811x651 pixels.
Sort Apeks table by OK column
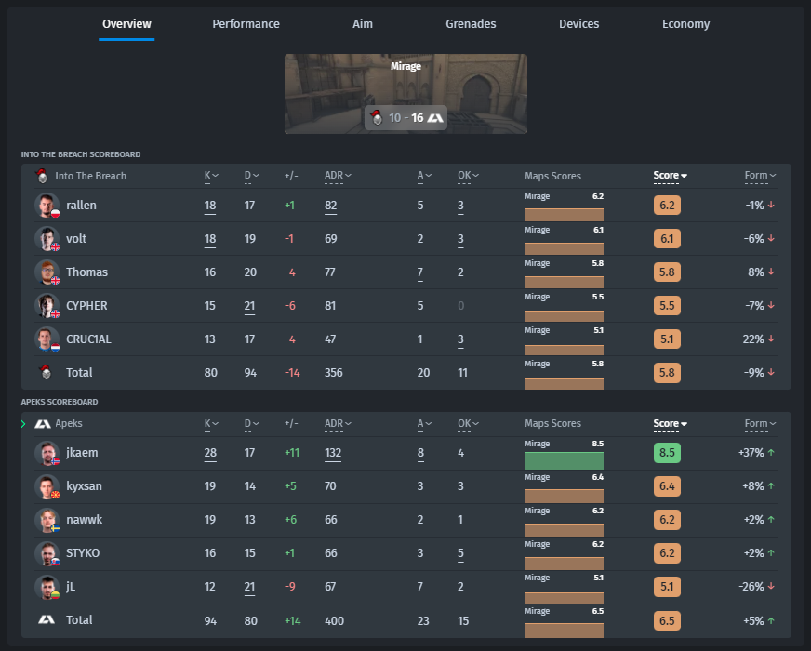pos(468,424)
